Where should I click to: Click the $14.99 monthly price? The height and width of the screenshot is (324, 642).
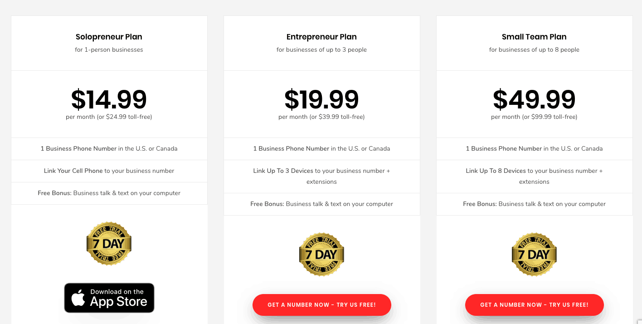109,100
